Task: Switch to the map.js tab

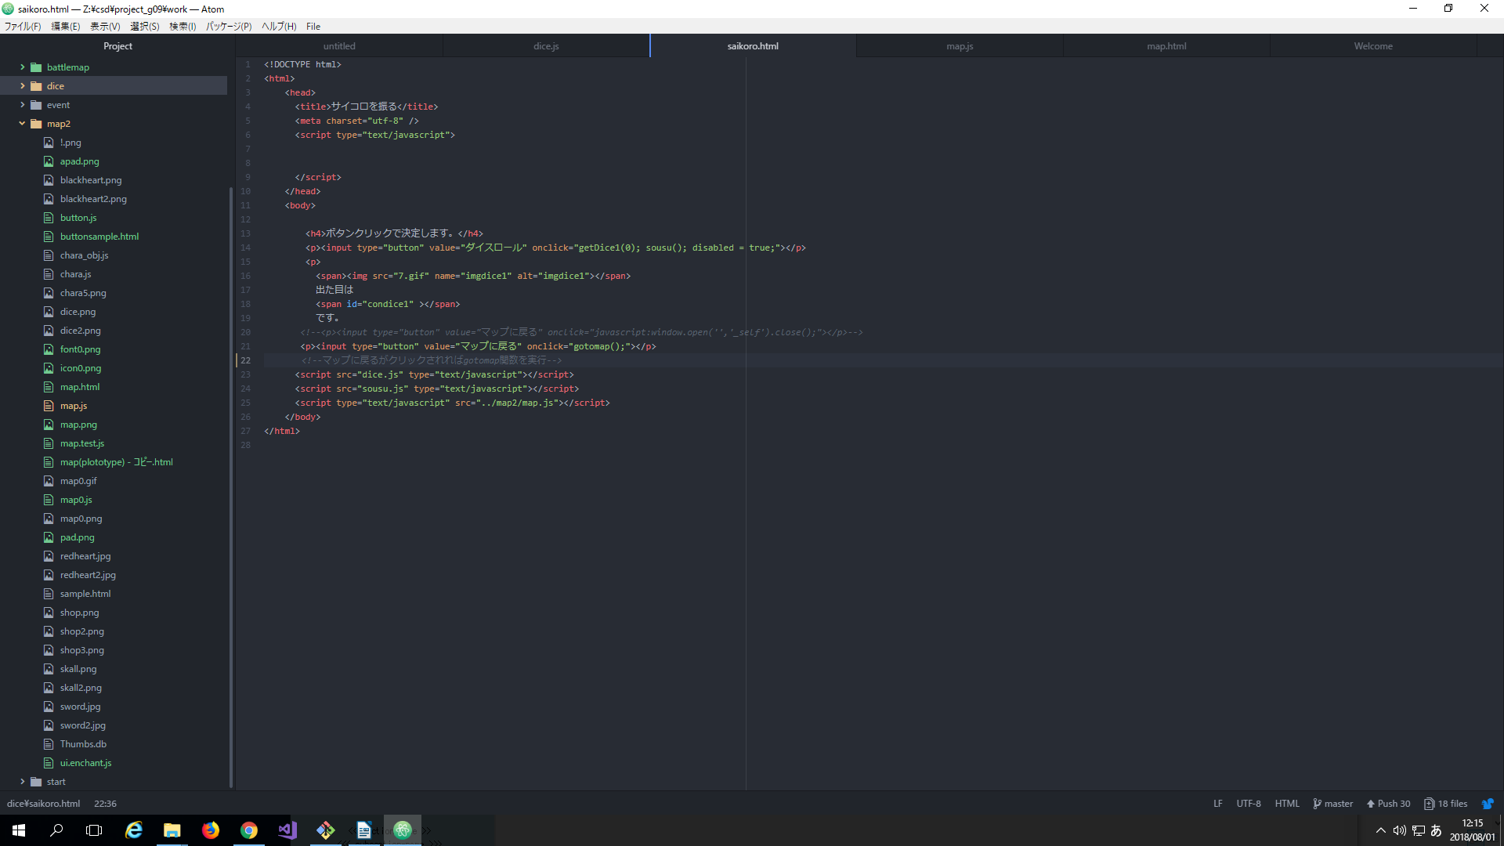Action: click(960, 46)
